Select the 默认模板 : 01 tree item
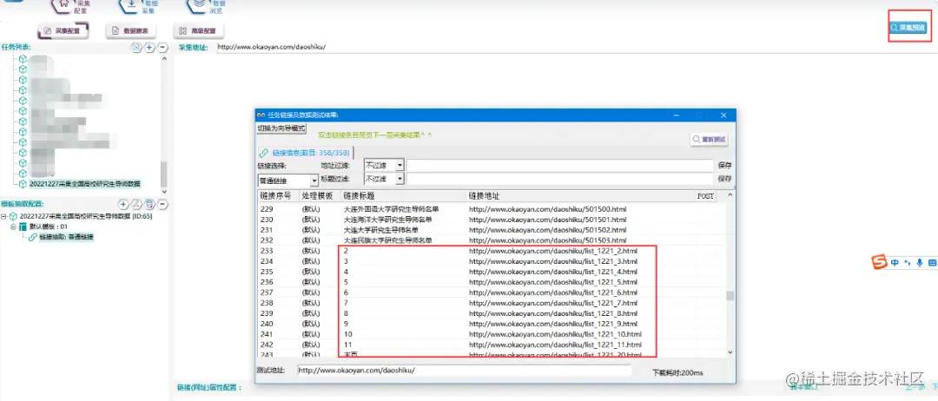This screenshot has width=938, height=401. coord(50,227)
